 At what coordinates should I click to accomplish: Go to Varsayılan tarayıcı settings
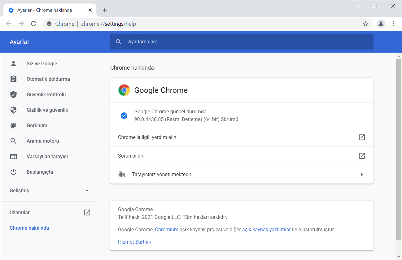(x=47, y=156)
